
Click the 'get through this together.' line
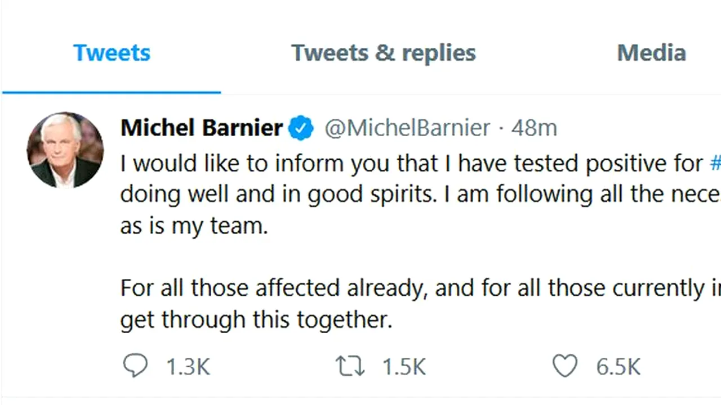click(256, 319)
